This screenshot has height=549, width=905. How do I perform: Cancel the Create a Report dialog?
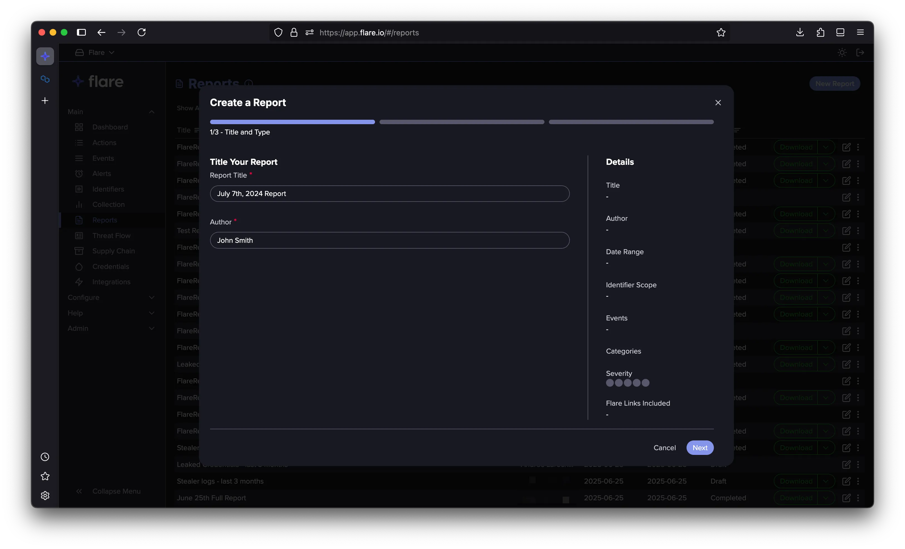pyautogui.click(x=664, y=447)
